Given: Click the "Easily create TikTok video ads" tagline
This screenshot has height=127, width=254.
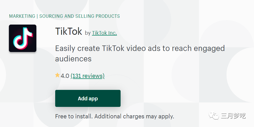Looking at the screenshot, I should (140, 48).
